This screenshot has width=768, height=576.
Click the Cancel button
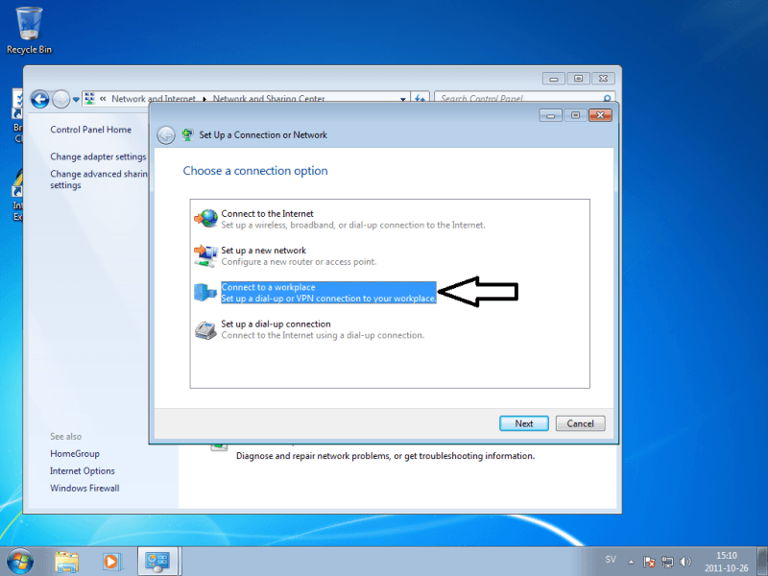tap(580, 423)
